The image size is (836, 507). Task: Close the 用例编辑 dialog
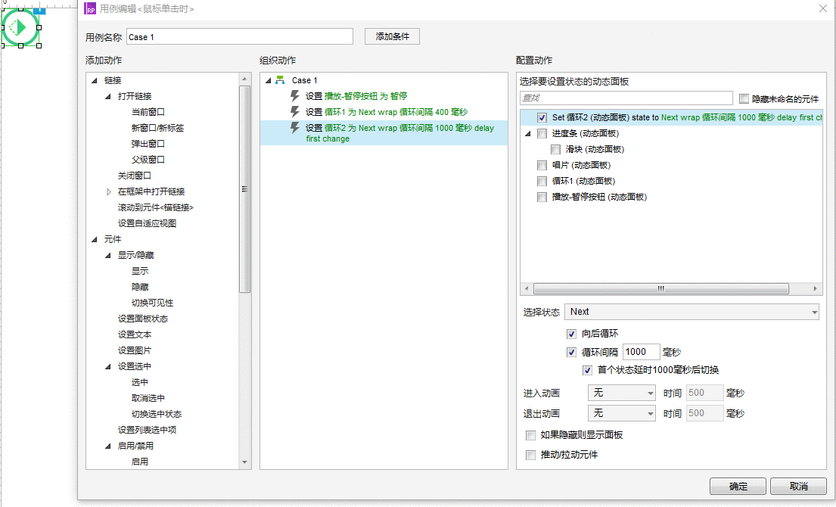(x=823, y=8)
